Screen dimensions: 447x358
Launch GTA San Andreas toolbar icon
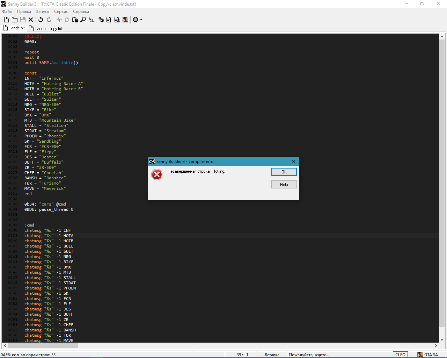125,20
